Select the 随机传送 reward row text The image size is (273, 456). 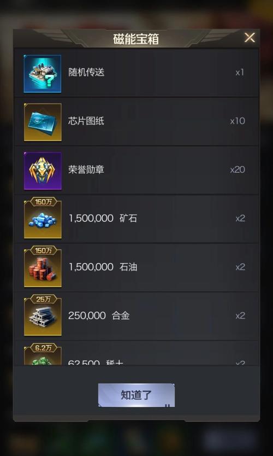[x=86, y=72]
